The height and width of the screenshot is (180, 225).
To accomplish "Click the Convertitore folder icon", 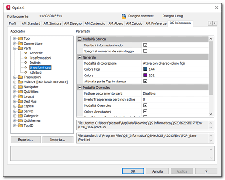I will pyautogui.click(x=20, y=44).
